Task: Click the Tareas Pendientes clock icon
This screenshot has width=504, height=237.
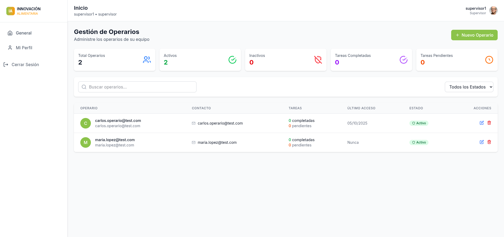Action: click(x=489, y=60)
